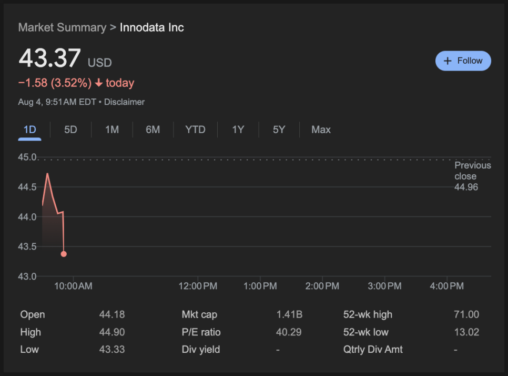Show the 1Y chart range
This screenshot has width=508, height=376.
[x=238, y=130]
